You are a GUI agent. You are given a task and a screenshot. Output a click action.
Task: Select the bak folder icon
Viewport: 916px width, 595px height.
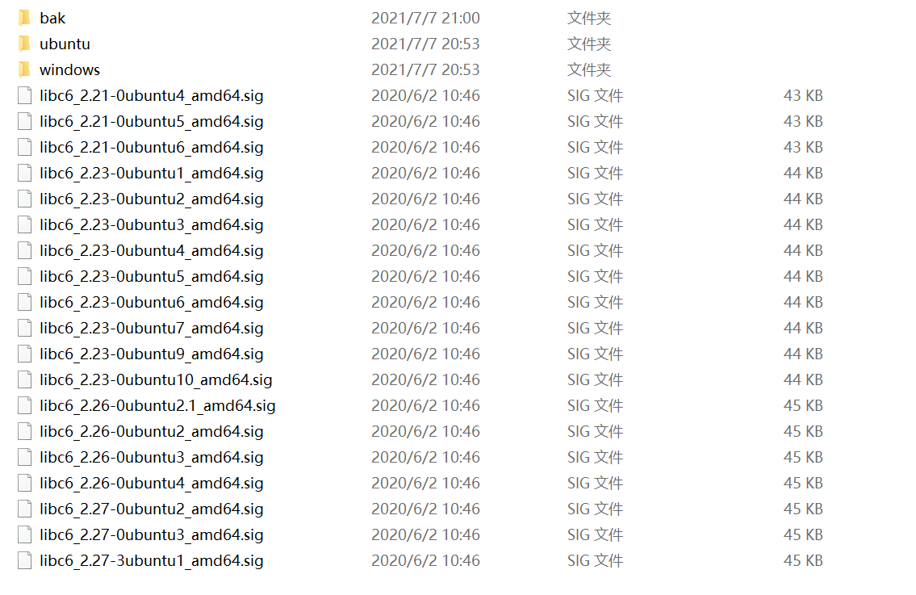click(24, 18)
